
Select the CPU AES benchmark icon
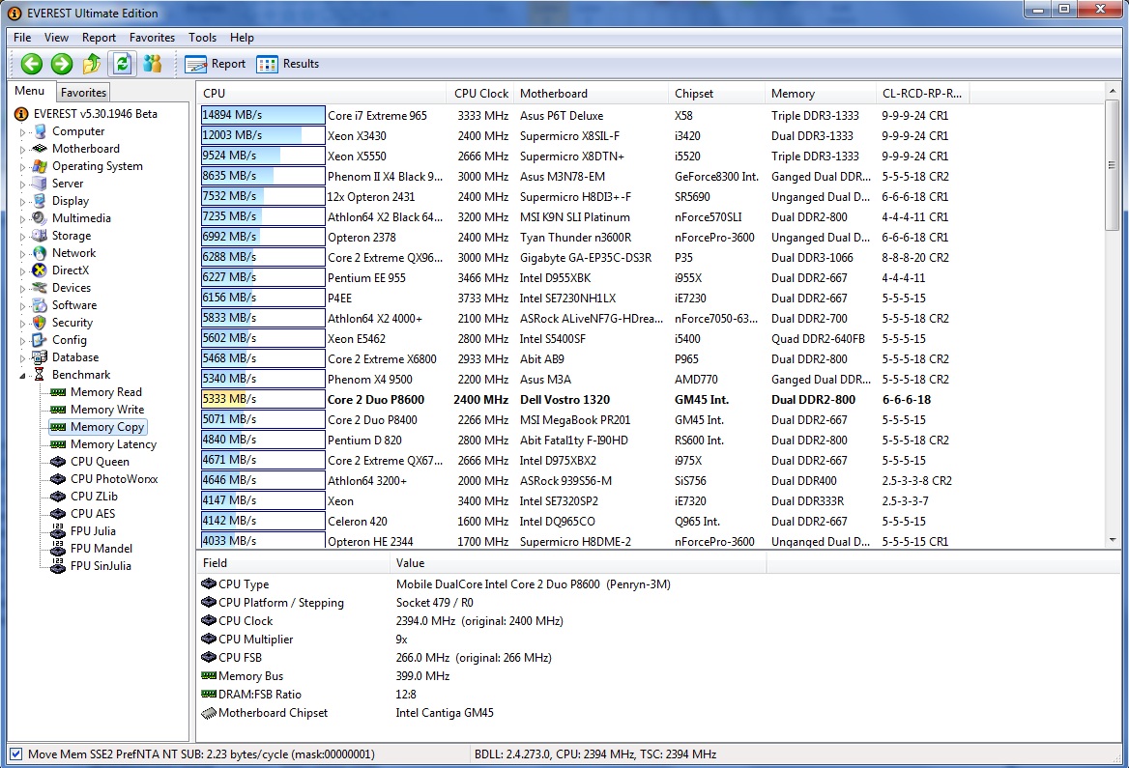point(58,514)
